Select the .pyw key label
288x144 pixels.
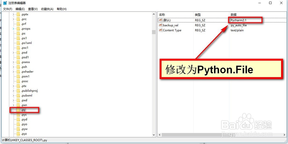click(24, 129)
